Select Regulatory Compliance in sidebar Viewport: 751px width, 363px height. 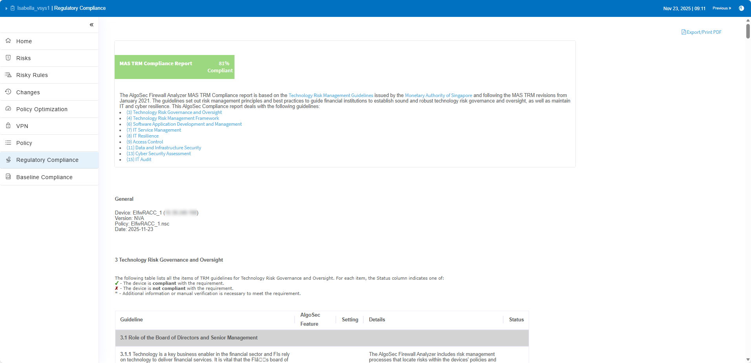tap(47, 160)
